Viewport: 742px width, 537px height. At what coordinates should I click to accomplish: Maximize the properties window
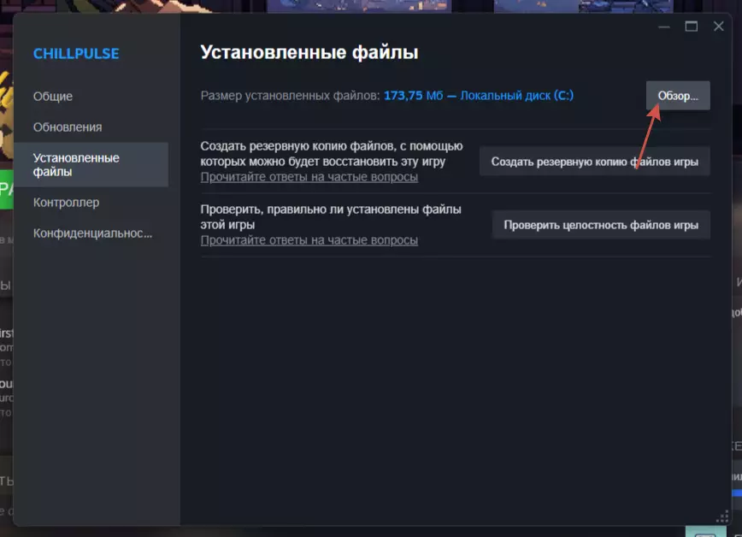tap(692, 27)
